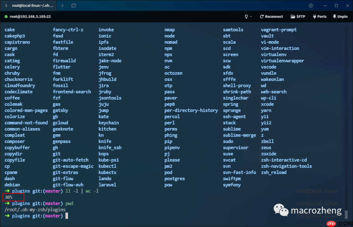The image size is (353, 227).
Task: Click the 'zsh-interactive-cd' entry
Action: pyautogui.click(x=284, y=160)
